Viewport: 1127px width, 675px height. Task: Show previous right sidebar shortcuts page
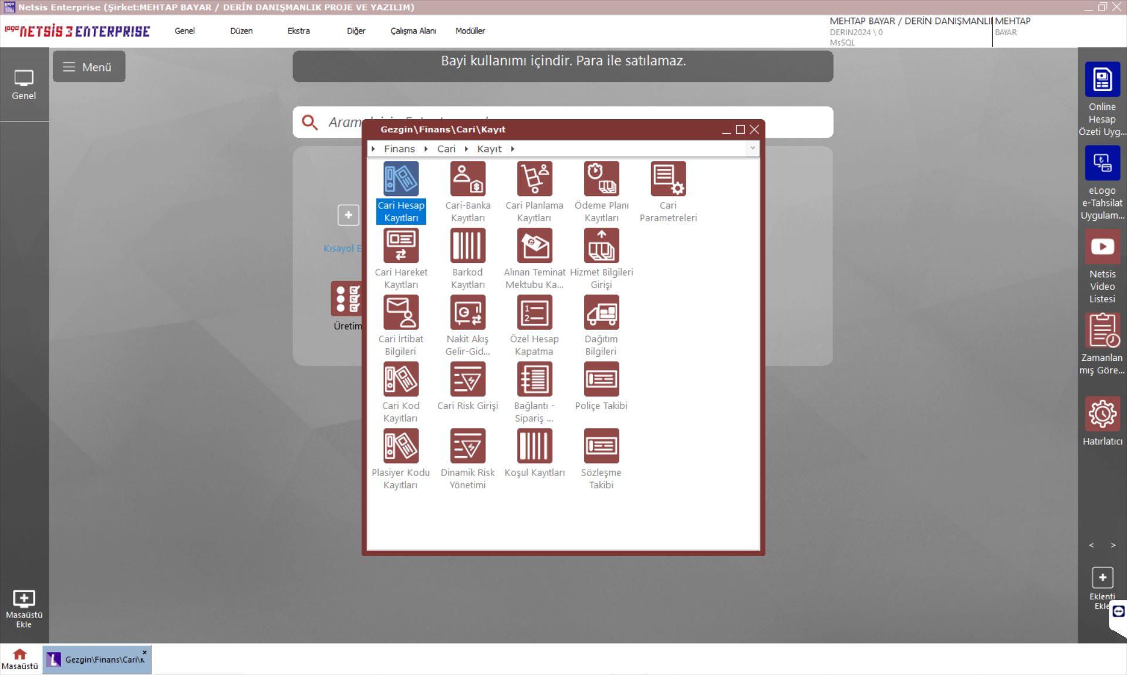point(1091,545)
